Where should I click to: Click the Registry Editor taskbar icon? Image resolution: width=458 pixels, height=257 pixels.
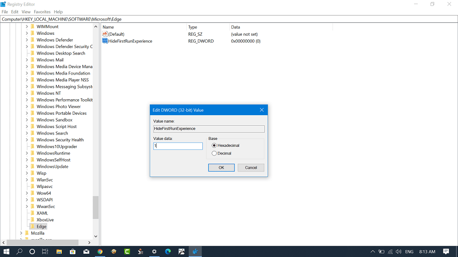click(195, 252)
